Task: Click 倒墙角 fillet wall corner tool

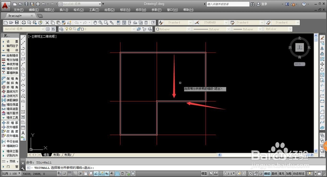Action: click(10, 79)
